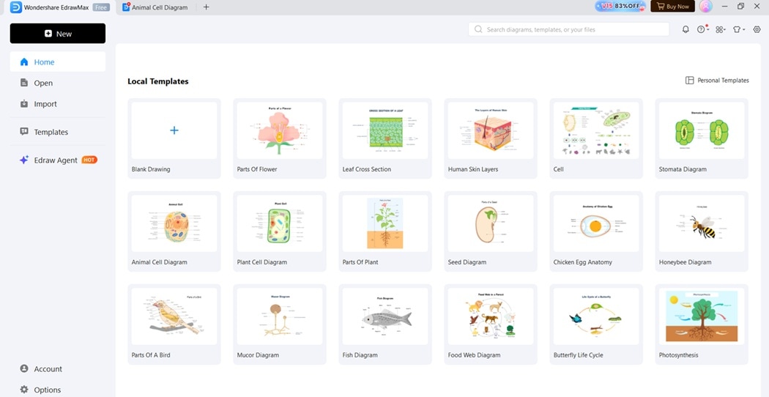This screenshot has width=769, height=397.
Task: Open the Mucor Diagram template
Action: click(280, 324)
